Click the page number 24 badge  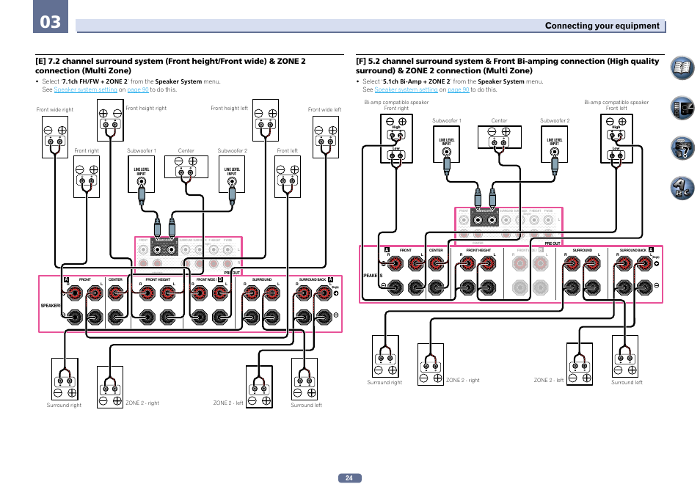[349, 478]
